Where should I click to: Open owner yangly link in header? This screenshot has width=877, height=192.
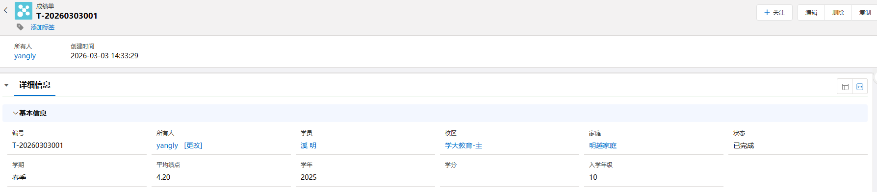25,56
